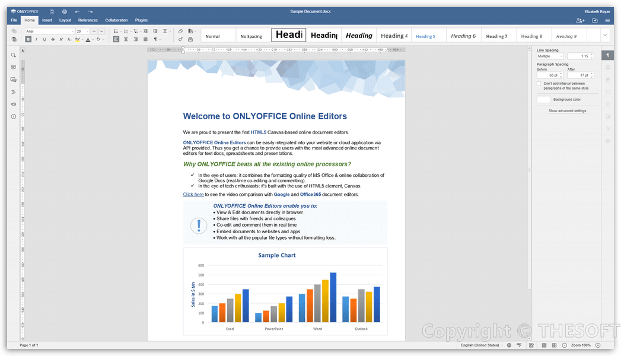621x356 pixels.
Task: Switch to the Insert ribbon tab
Action: pyautogui.click(x=47, y=20)
